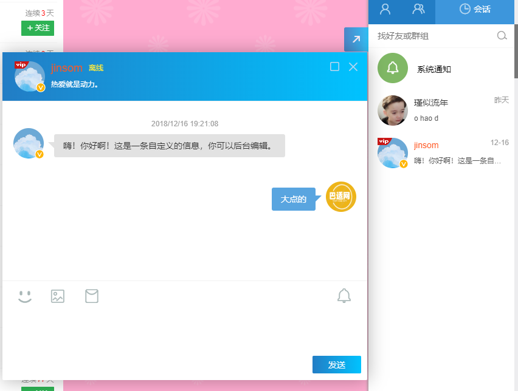The height and width of the screenshot is (391, 518).
Task: Click jinsom username in chat header
Action: [66, 68]
